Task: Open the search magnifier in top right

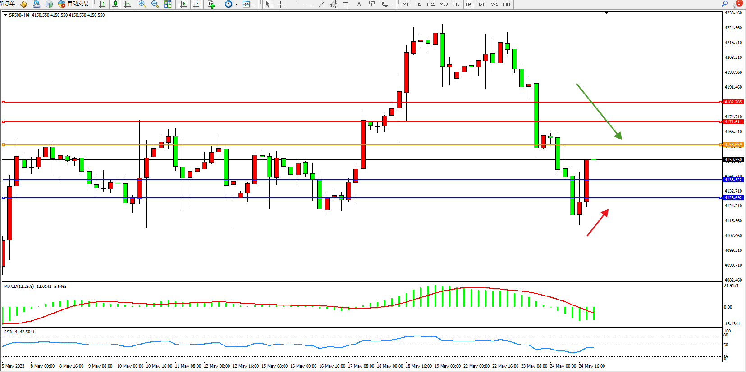Action: 725,4
